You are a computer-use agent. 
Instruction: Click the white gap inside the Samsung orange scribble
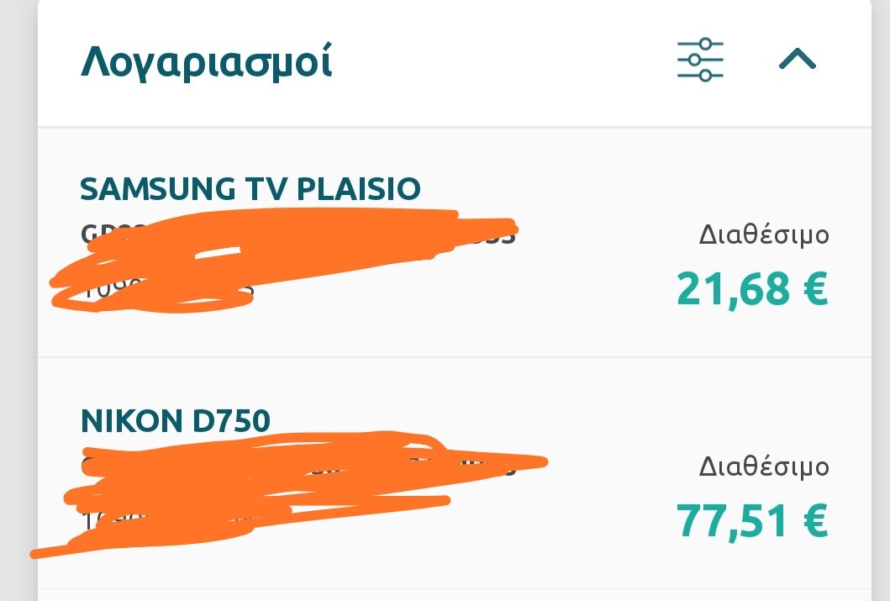tap(218, 253)
